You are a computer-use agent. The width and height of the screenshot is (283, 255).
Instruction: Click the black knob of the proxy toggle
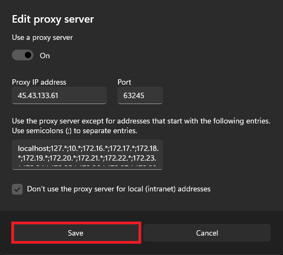point(28,55)
